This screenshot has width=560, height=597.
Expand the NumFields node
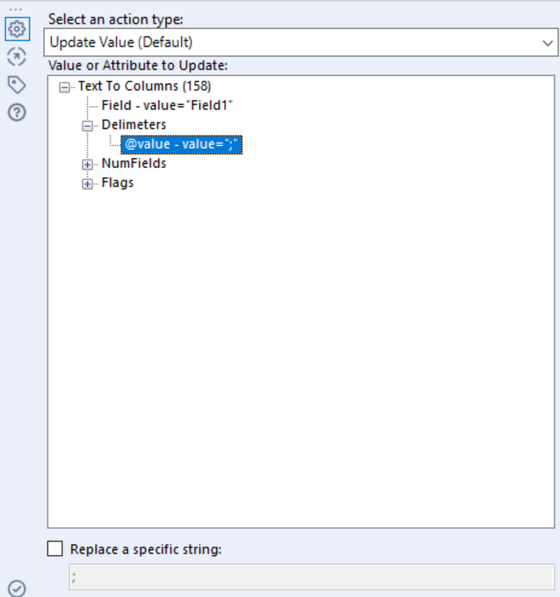pyautogui.click(x=88, y=164)
